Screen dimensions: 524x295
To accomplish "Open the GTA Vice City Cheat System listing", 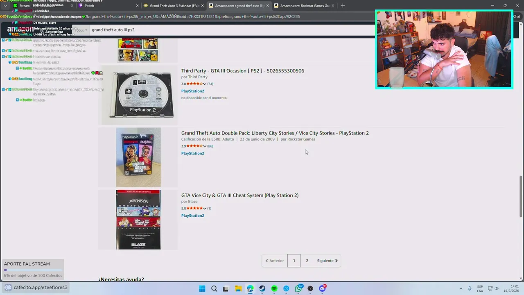I will [x=240, y=195].
